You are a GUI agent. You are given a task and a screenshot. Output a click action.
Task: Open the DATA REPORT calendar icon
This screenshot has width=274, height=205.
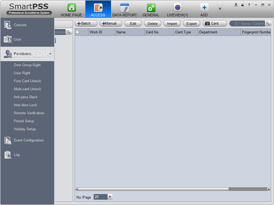click(125, 8)
